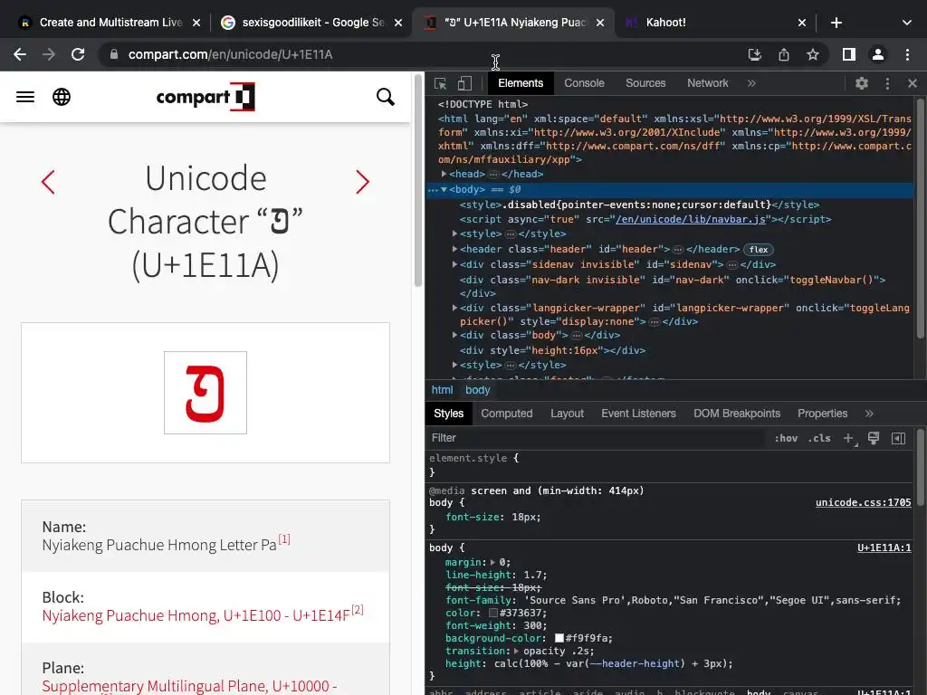
Task: Show more Styles pane tabs
Action: [869, 414]
